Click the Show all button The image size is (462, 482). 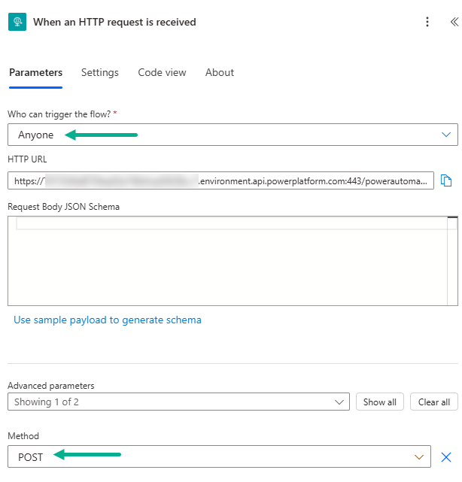pos(380,402)
